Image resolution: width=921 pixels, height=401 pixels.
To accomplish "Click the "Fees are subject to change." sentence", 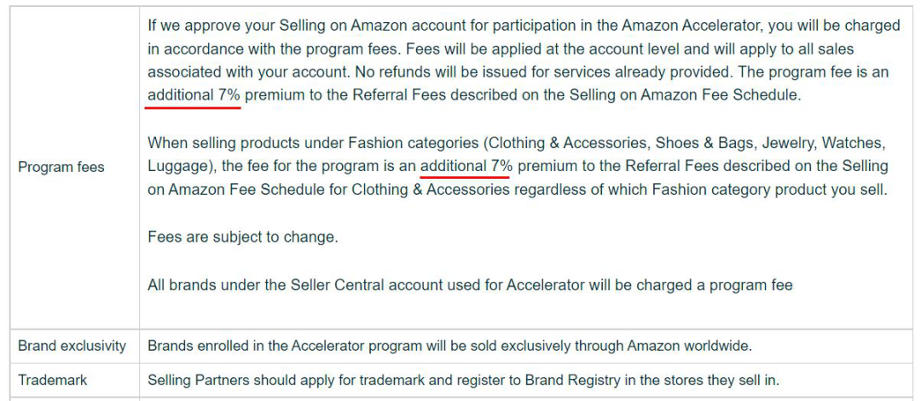I will 243,237.
